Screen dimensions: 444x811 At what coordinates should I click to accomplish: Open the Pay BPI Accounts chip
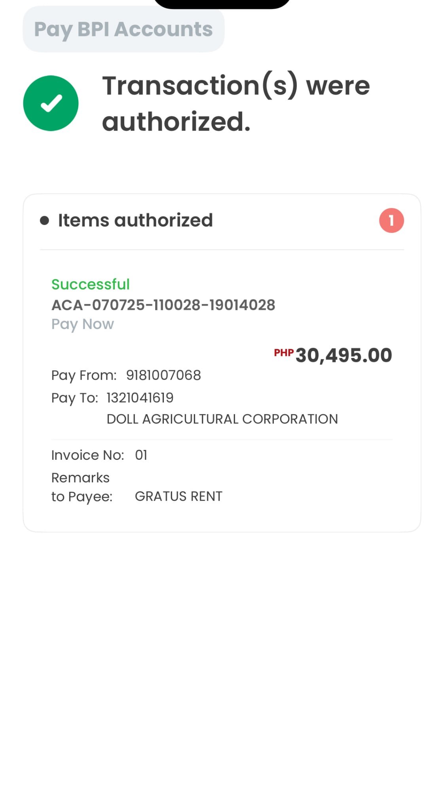pyautogui.click(x=123, y=29)
